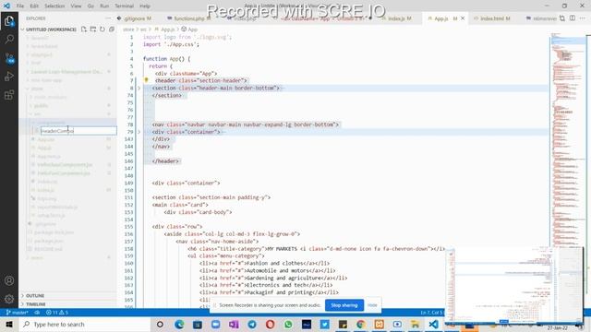
Task: Open Cortana circle icon in taskbar
Action: tap(160, 324)
